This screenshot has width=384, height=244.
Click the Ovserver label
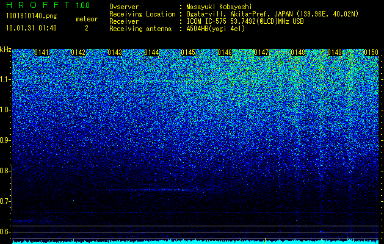124,7
